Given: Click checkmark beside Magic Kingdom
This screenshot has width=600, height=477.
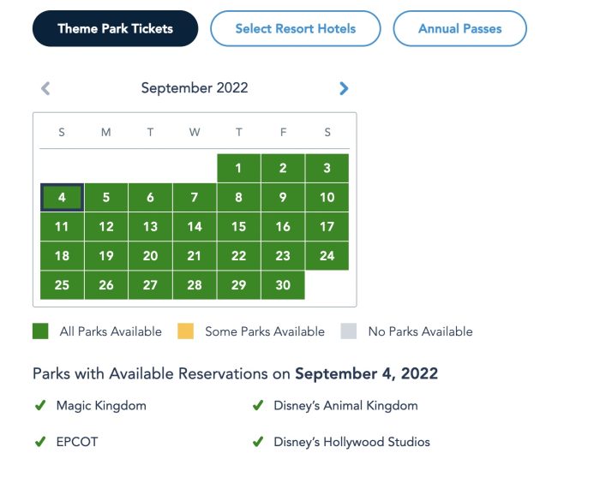Looking at the screenshot, I should point(40,406).
